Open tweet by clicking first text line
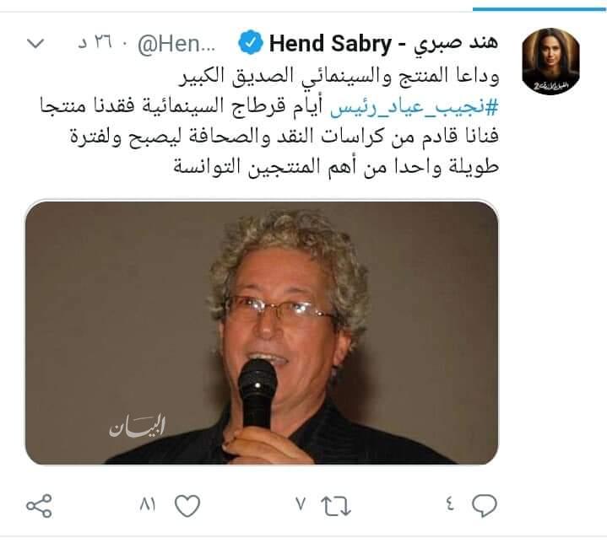The width and height of the screenshot is (607, 543). click(x=339, y=75)
